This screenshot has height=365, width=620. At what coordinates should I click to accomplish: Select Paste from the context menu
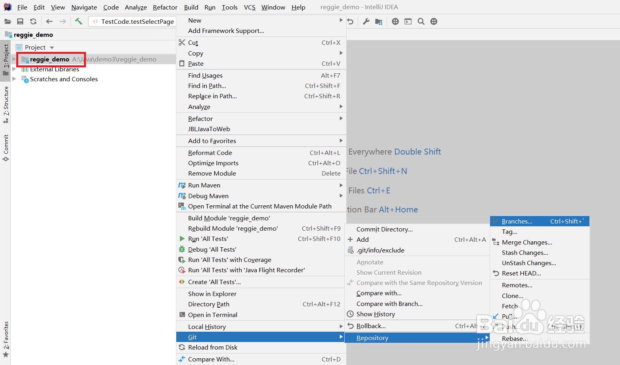tap(261, 63)
